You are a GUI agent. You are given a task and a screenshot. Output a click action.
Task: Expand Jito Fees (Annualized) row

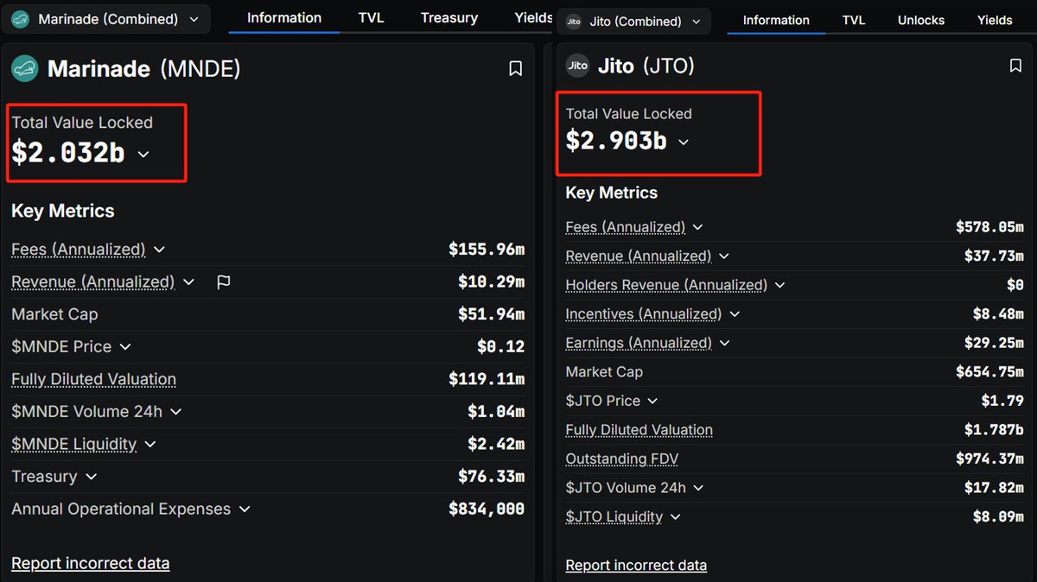[697, 227]
